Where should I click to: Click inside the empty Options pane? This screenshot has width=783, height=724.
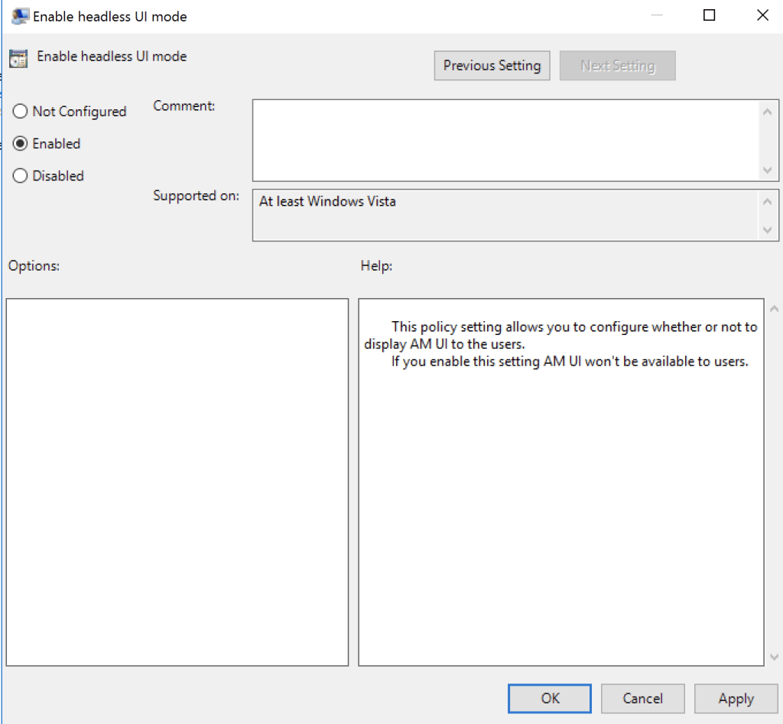click(177, 482)
